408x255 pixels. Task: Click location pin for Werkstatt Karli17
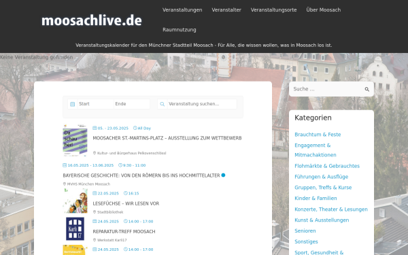tap(95, 240)
